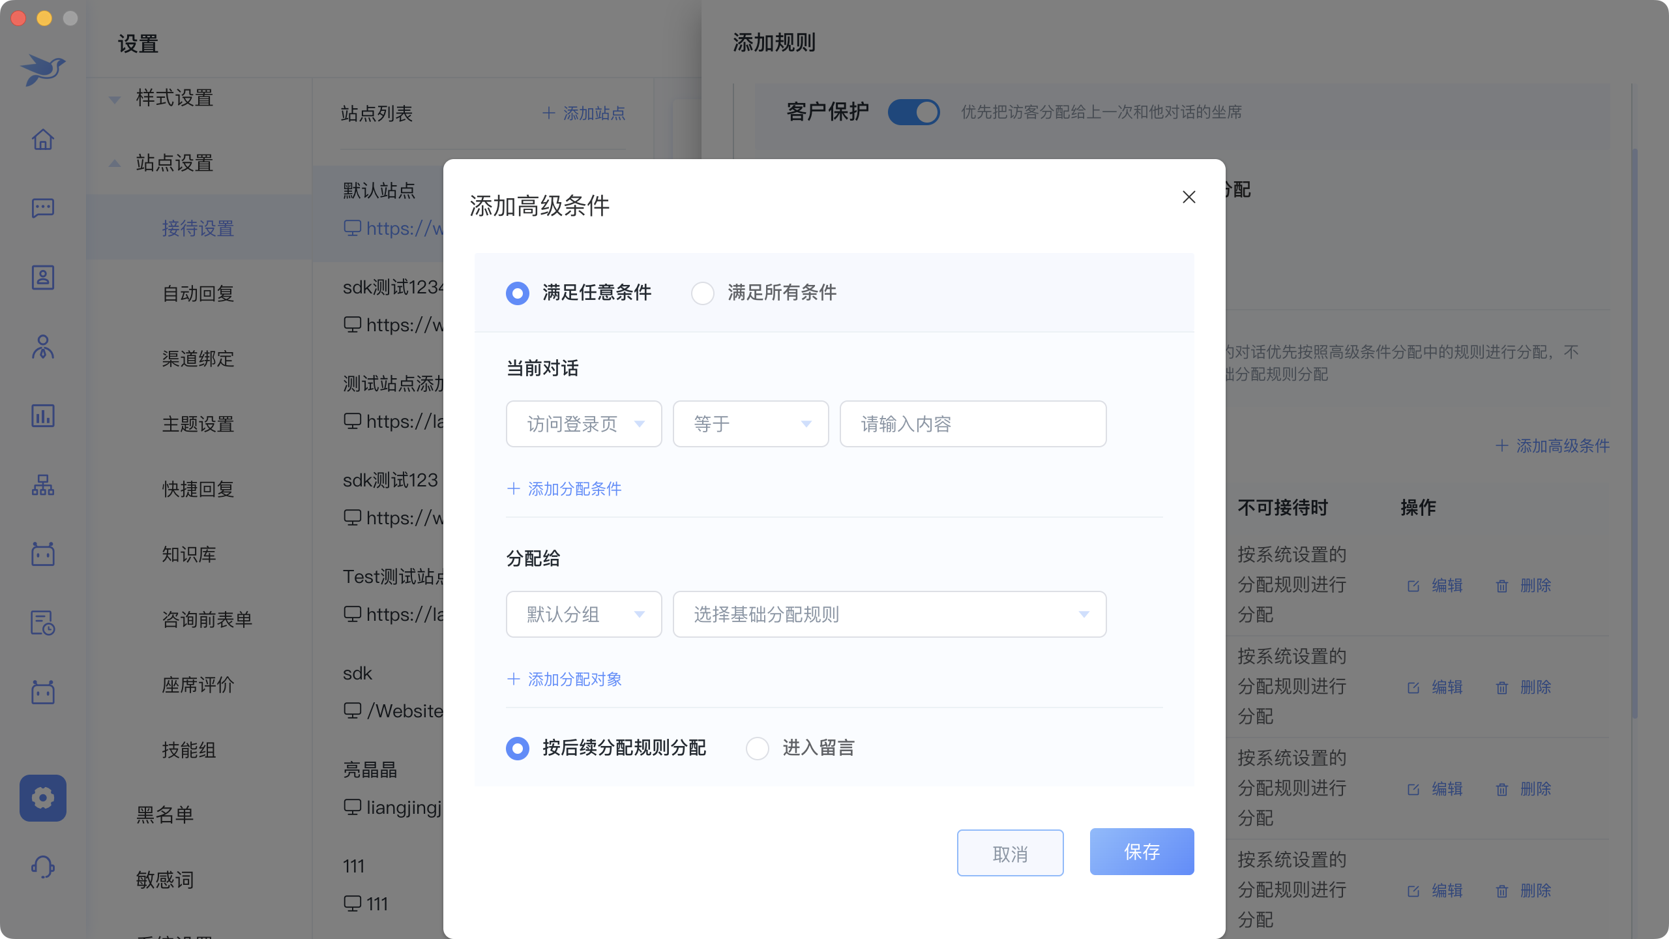Screen dimensions: 1669x939
Task: Select the 满足所有条件 radio button
Action: (x=703, y=293)
